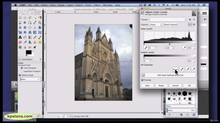Open the Presets dropdown
The width and height of the screenshot is (220, 123).
168,19
